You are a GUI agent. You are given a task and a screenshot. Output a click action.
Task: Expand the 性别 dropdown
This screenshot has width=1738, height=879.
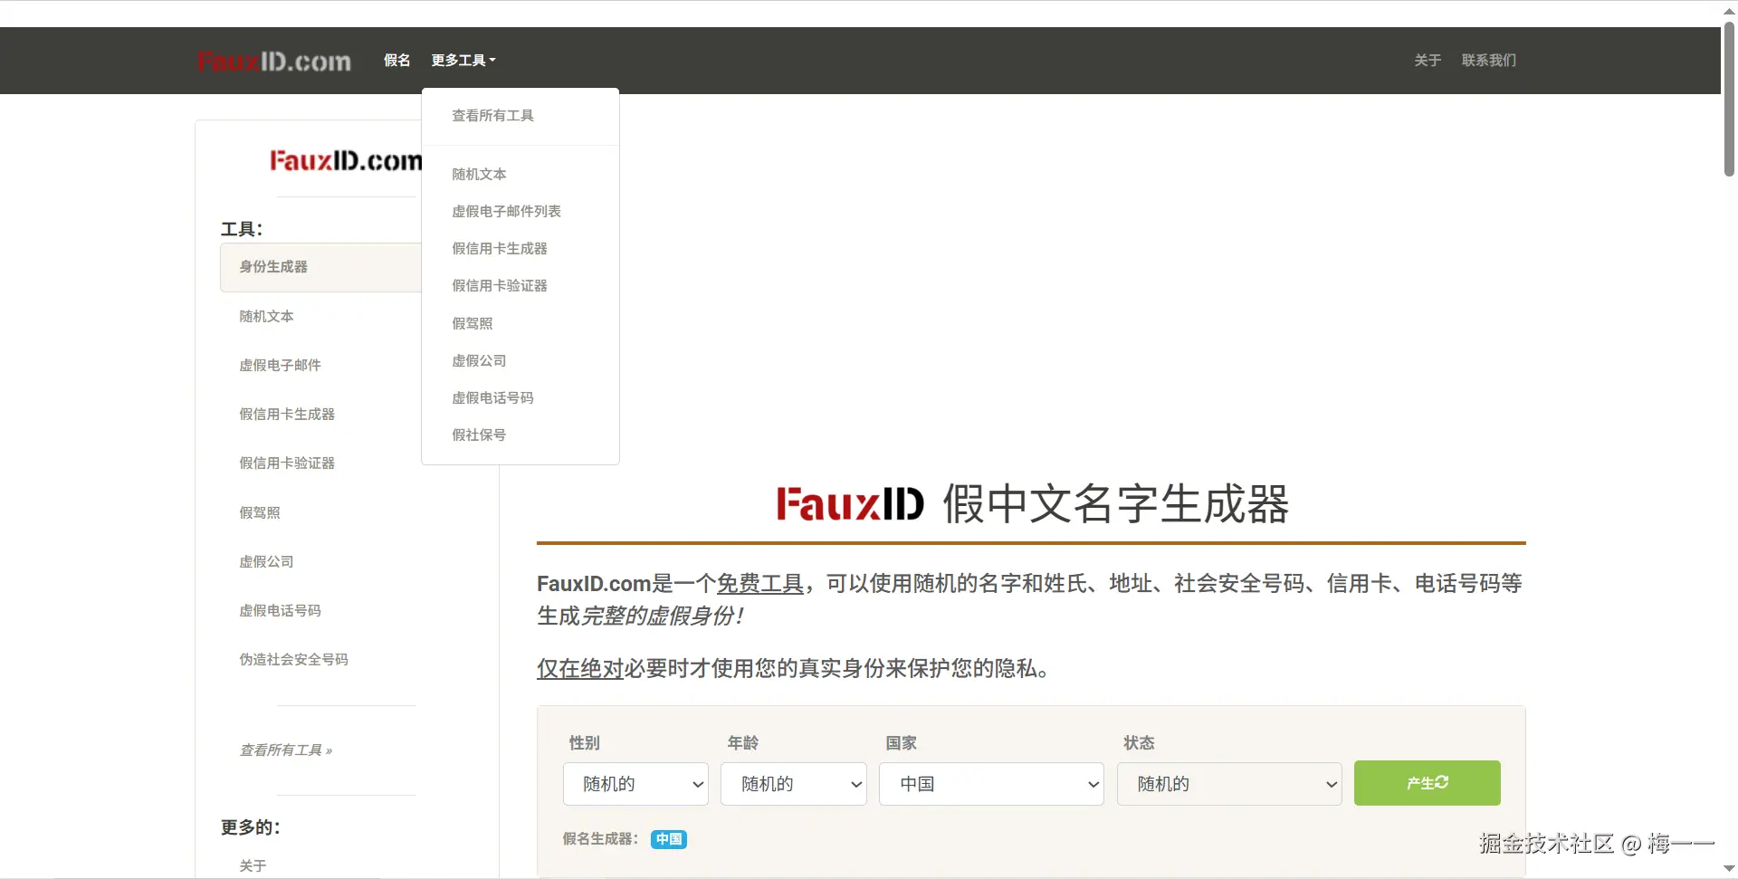point(635,784)
